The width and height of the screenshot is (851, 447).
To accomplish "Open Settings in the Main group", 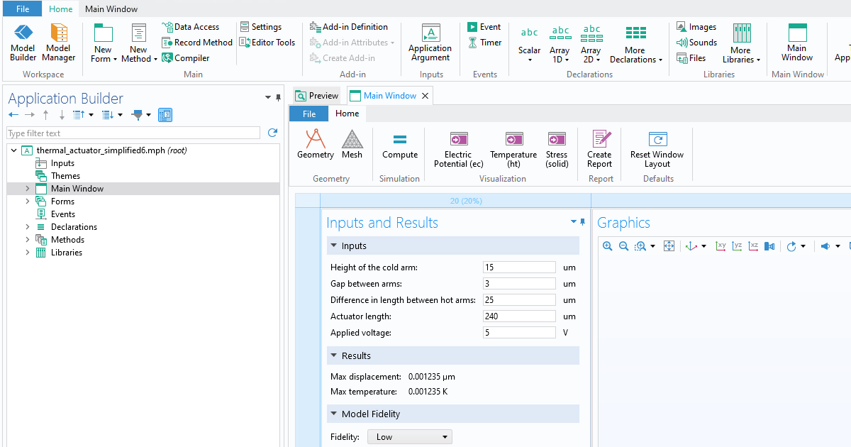I will pyautogui.click(x=260, y=27).
